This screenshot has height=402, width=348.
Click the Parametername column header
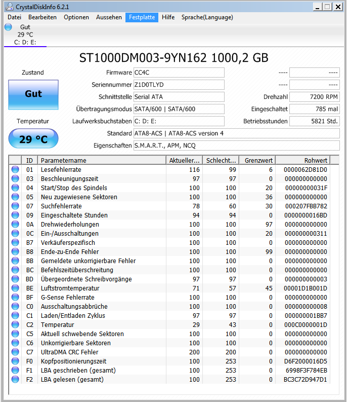pos(102,160)
